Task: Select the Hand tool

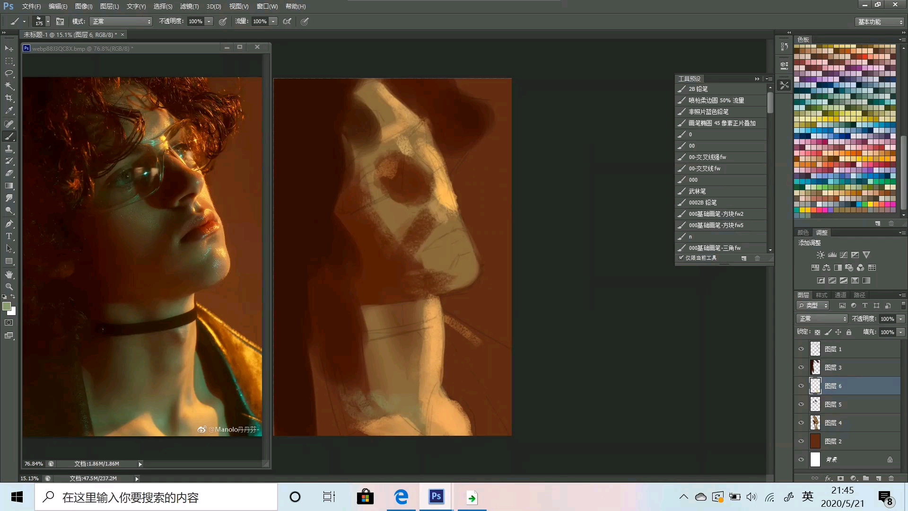Action: pos(9,274)
